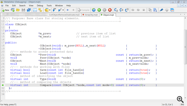Click the 'private:' keyword on line 13

tap(12, 30)
